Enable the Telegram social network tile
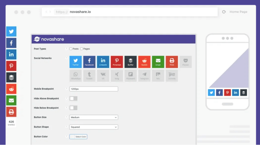The image size is (260, 150). [144, 75]
